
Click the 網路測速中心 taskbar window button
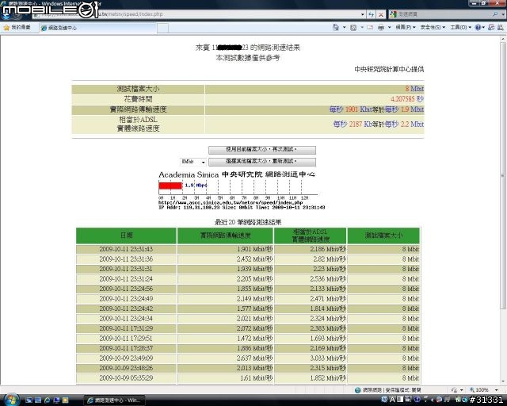click(114, 400)
